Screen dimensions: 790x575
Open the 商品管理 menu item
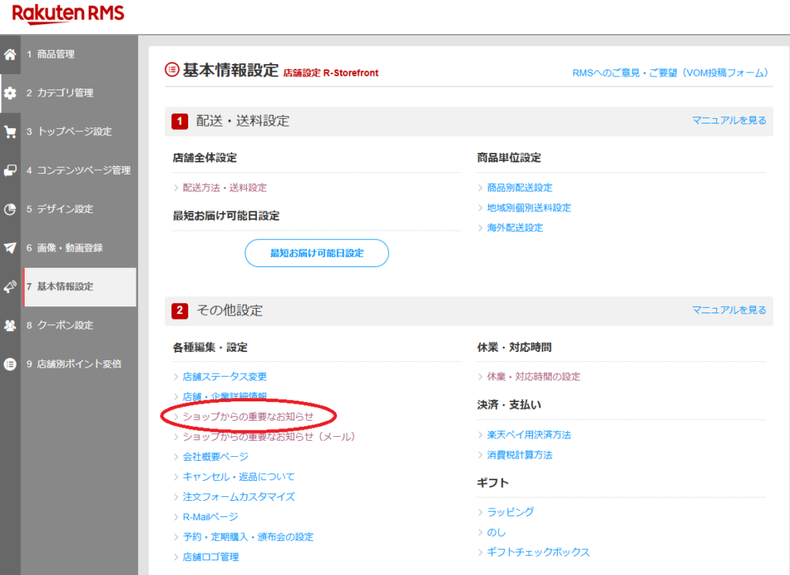(x=56, y=55)
